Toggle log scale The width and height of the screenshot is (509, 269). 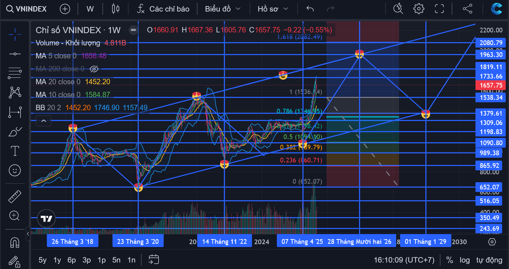pos(465,260)
